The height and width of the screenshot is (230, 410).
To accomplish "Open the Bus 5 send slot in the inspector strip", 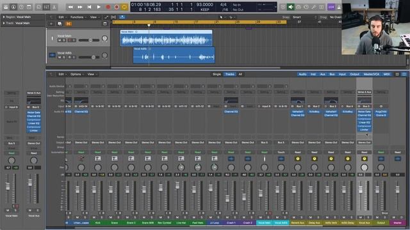I will [x=12, y=143].
